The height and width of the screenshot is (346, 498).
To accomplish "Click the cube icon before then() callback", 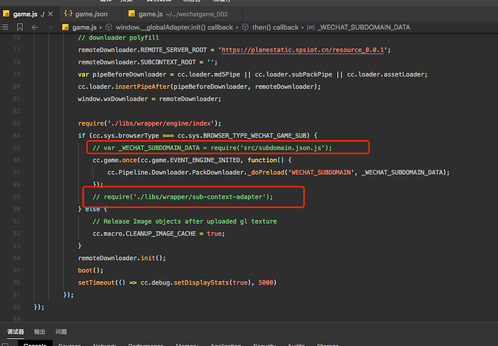I will [245, 27].
